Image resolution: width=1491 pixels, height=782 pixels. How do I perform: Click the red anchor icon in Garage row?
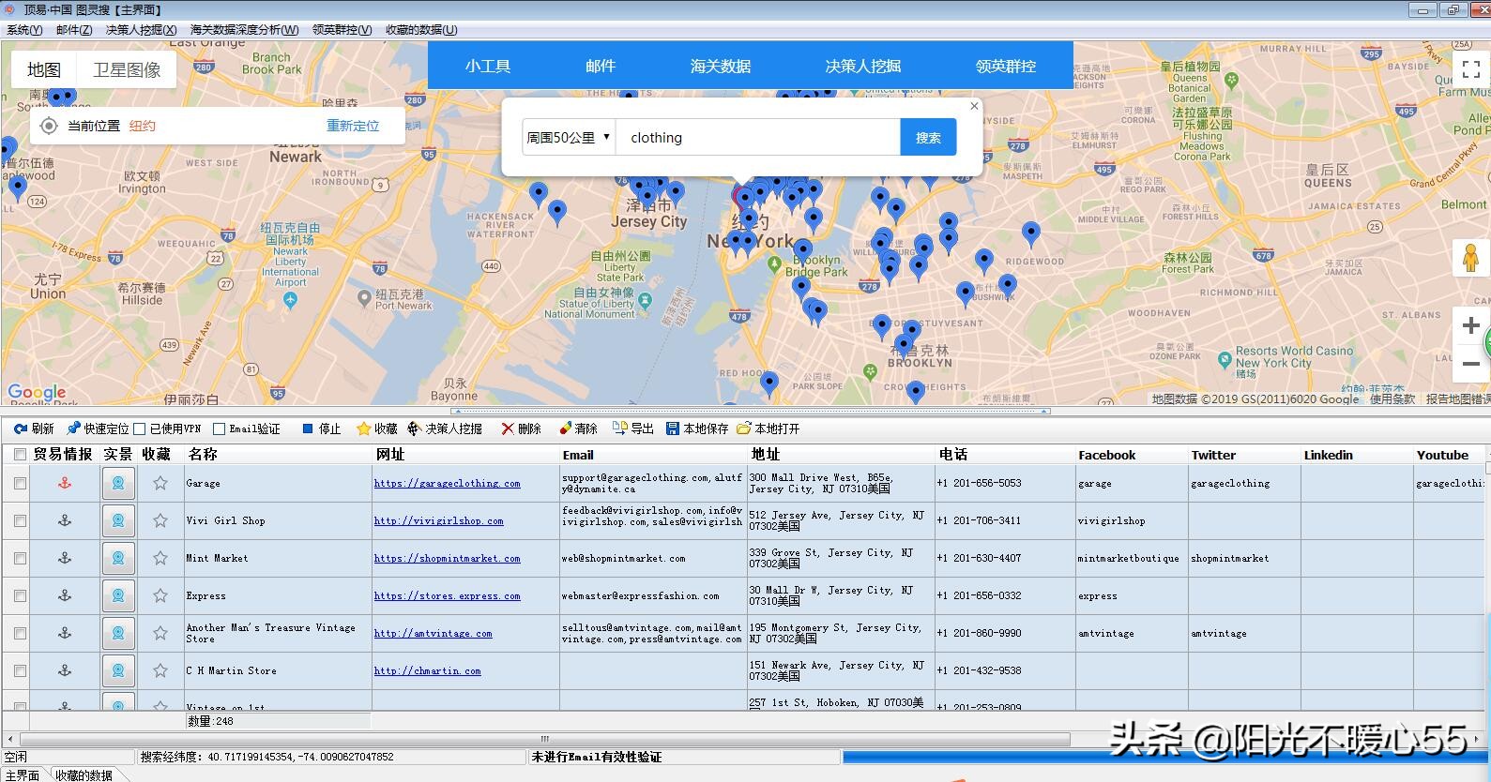[65, 483]
